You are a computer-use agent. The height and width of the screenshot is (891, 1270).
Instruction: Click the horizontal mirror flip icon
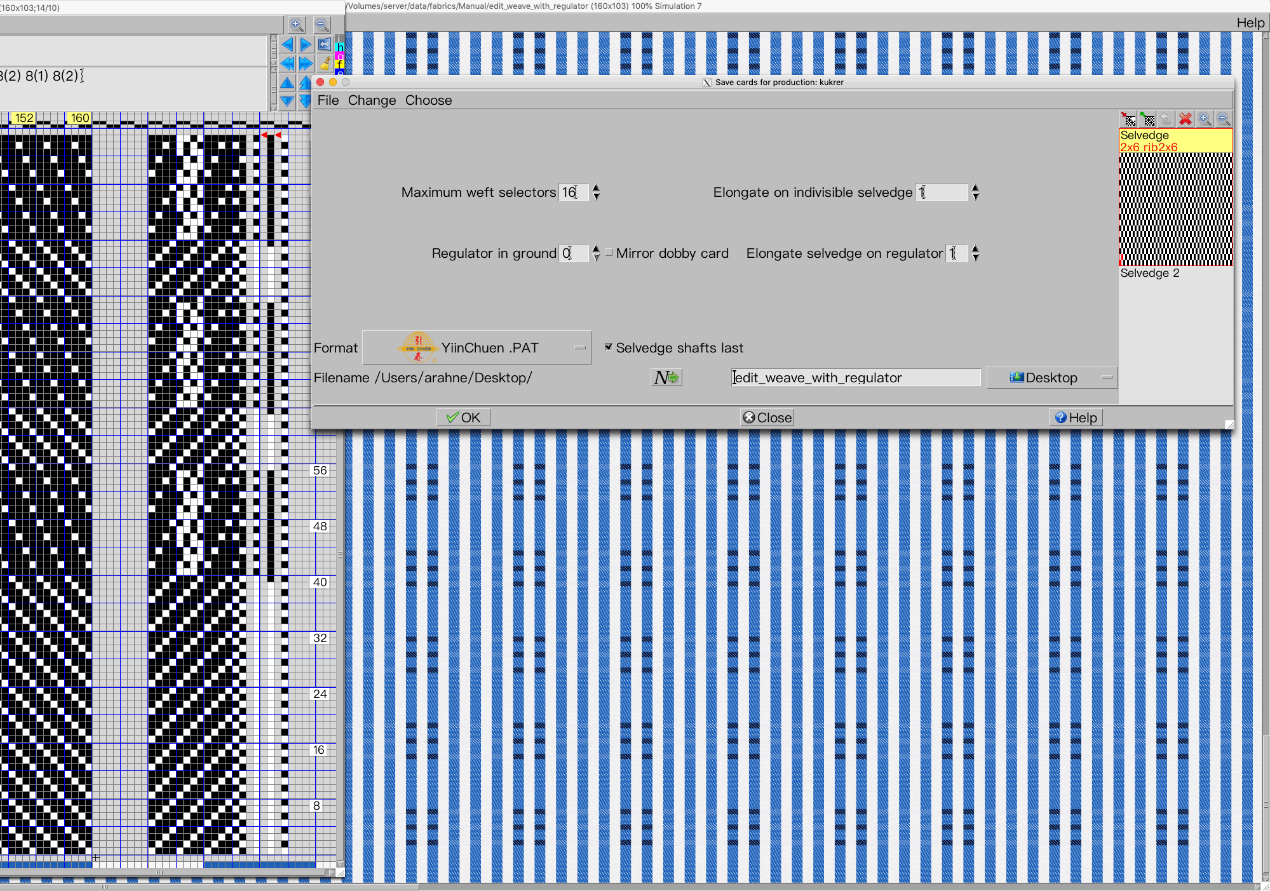[x=325, y=44]
